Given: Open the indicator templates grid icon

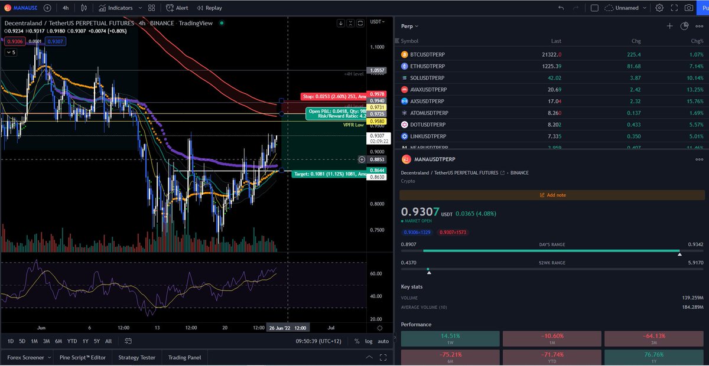Looking at the screenshot, I should (x=152, y=8).
